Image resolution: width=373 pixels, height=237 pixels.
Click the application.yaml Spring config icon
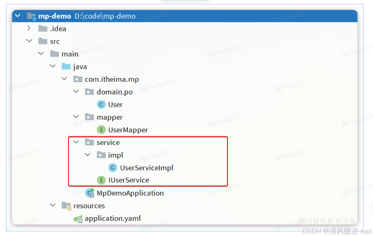click(78, 219)
